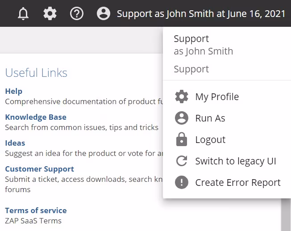Viewport: 291px width, 231px height.
Task: Click the refresh arrow icon for legacy UI
Action: click(x=182, y=161)
